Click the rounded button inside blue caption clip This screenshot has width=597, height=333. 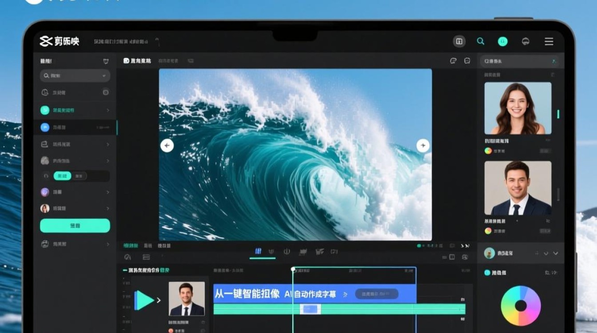point(376,294)
